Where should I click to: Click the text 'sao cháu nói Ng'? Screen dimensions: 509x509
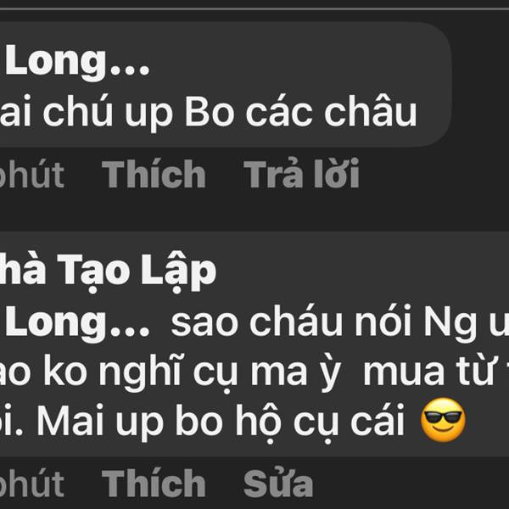tap(324, 323)
